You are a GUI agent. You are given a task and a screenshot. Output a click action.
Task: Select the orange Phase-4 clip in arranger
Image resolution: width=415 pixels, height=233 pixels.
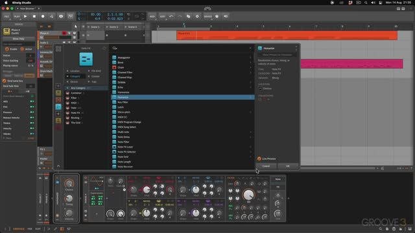(x=287, y=36)
